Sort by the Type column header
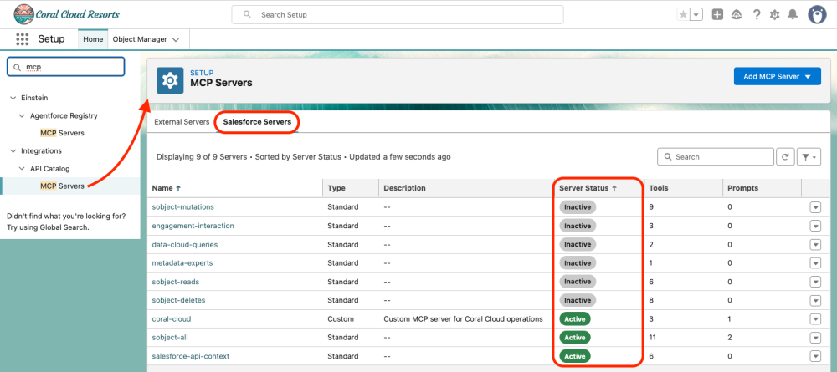The image size is (837, 372). point(336,188)
